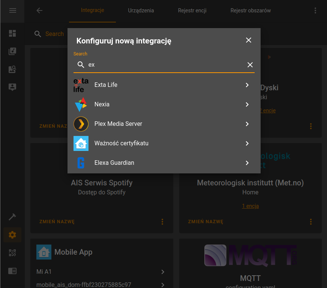Open the hamburger sidebar menu

pyautogui.click(x=12, y=10)
